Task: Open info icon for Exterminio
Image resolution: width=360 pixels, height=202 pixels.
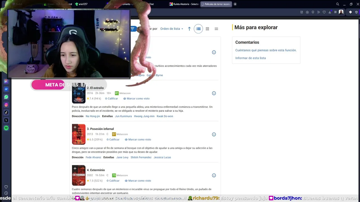Action: coord(214,175)
